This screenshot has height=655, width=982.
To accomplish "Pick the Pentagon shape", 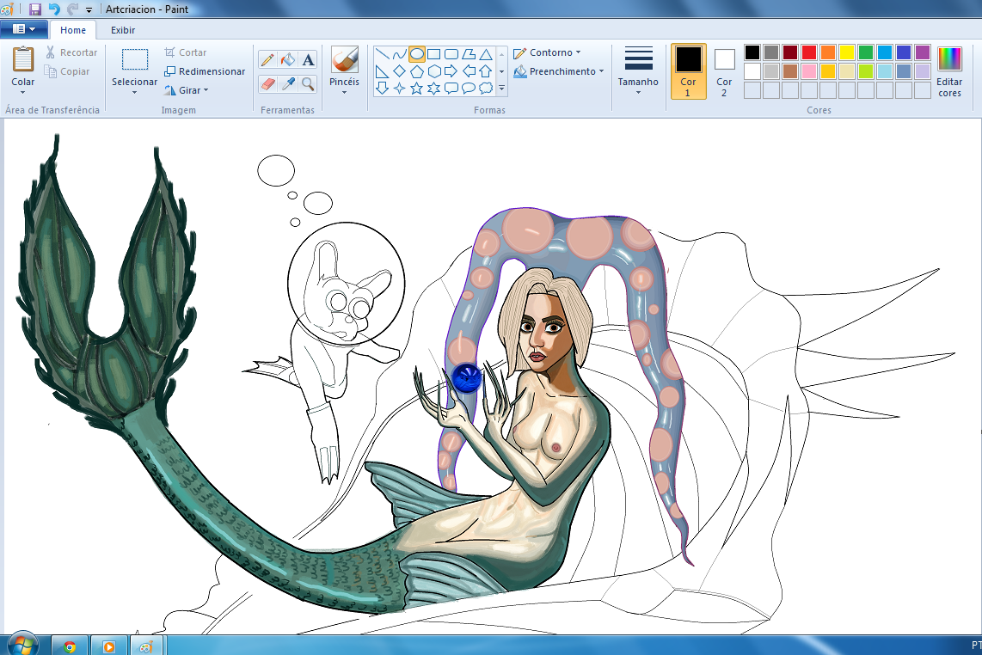I will [417, 71].
